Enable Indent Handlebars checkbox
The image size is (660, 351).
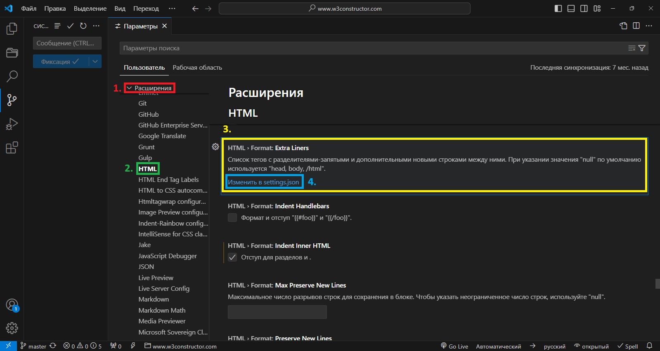pyautogui.click(x=232, y=218)
